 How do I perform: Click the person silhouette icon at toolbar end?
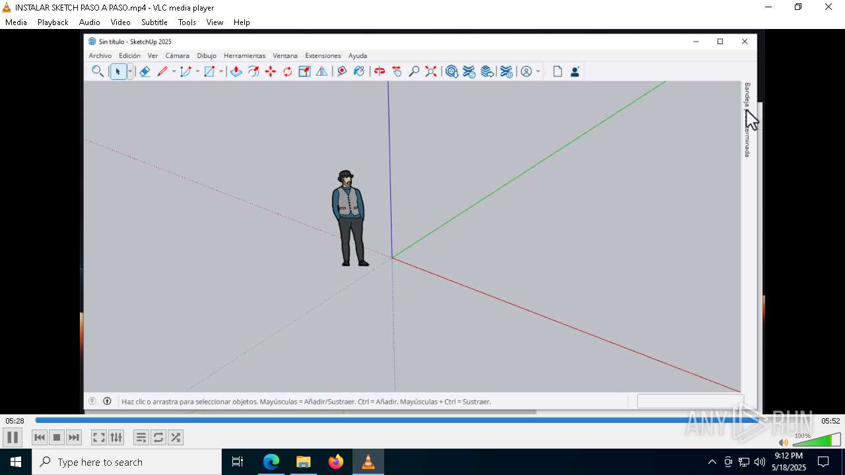point(575,71)
